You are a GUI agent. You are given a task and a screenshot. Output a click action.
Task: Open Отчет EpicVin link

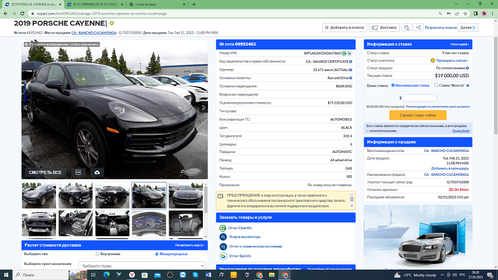pos(240,256)
